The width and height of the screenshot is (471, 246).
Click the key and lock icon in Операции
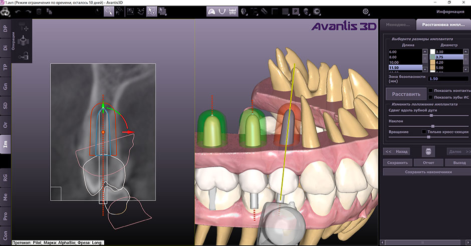click(x=24, y=55)
